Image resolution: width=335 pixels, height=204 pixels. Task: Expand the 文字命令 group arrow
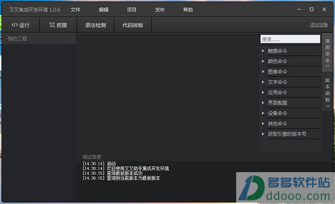[x=263, y=82]
